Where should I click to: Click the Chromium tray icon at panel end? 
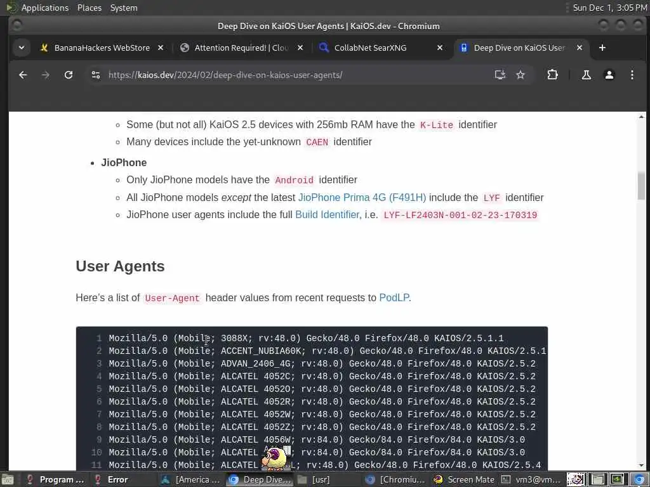click(639, 479)
